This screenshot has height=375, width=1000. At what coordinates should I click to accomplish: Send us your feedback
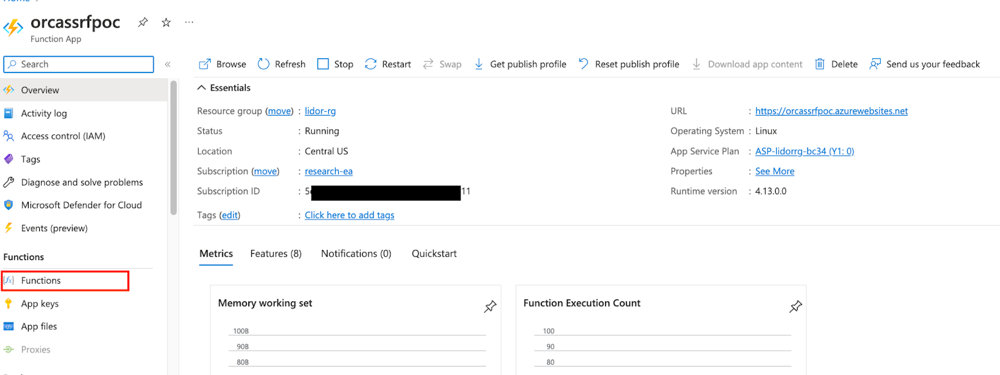pyautogui.click(x=925, y=64)
